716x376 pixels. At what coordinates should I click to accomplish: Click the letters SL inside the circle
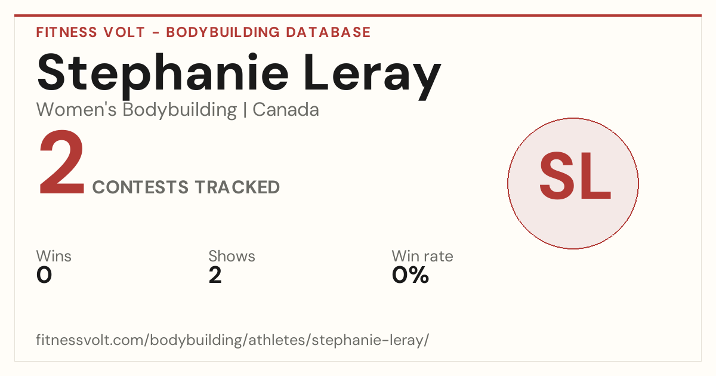pos(575,177)
